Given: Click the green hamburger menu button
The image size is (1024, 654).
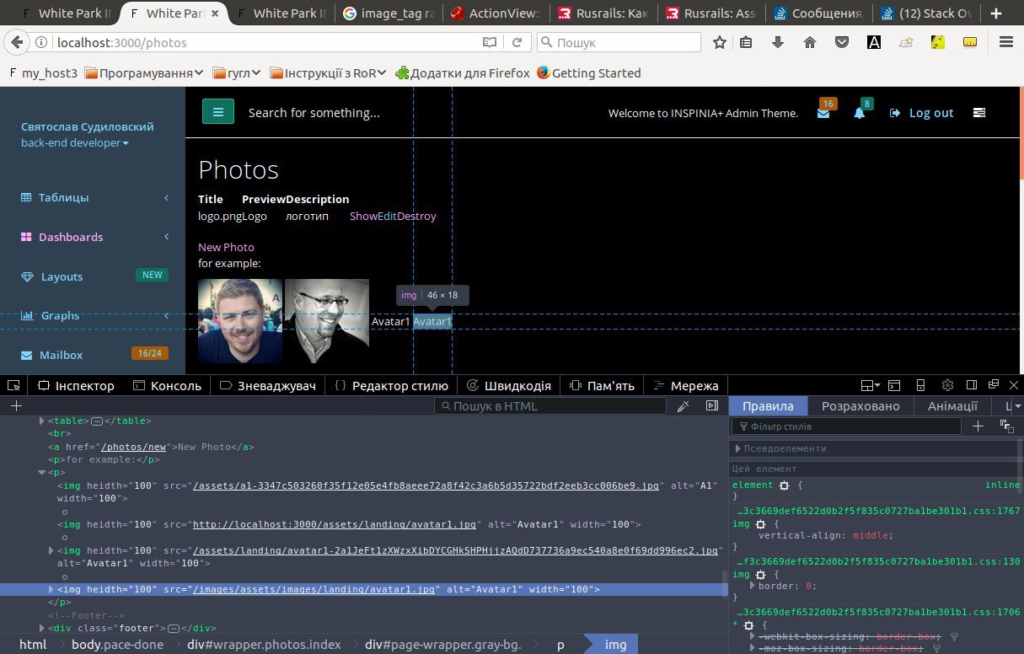Looking at the screenshot, I should click(x=217, y=112).
